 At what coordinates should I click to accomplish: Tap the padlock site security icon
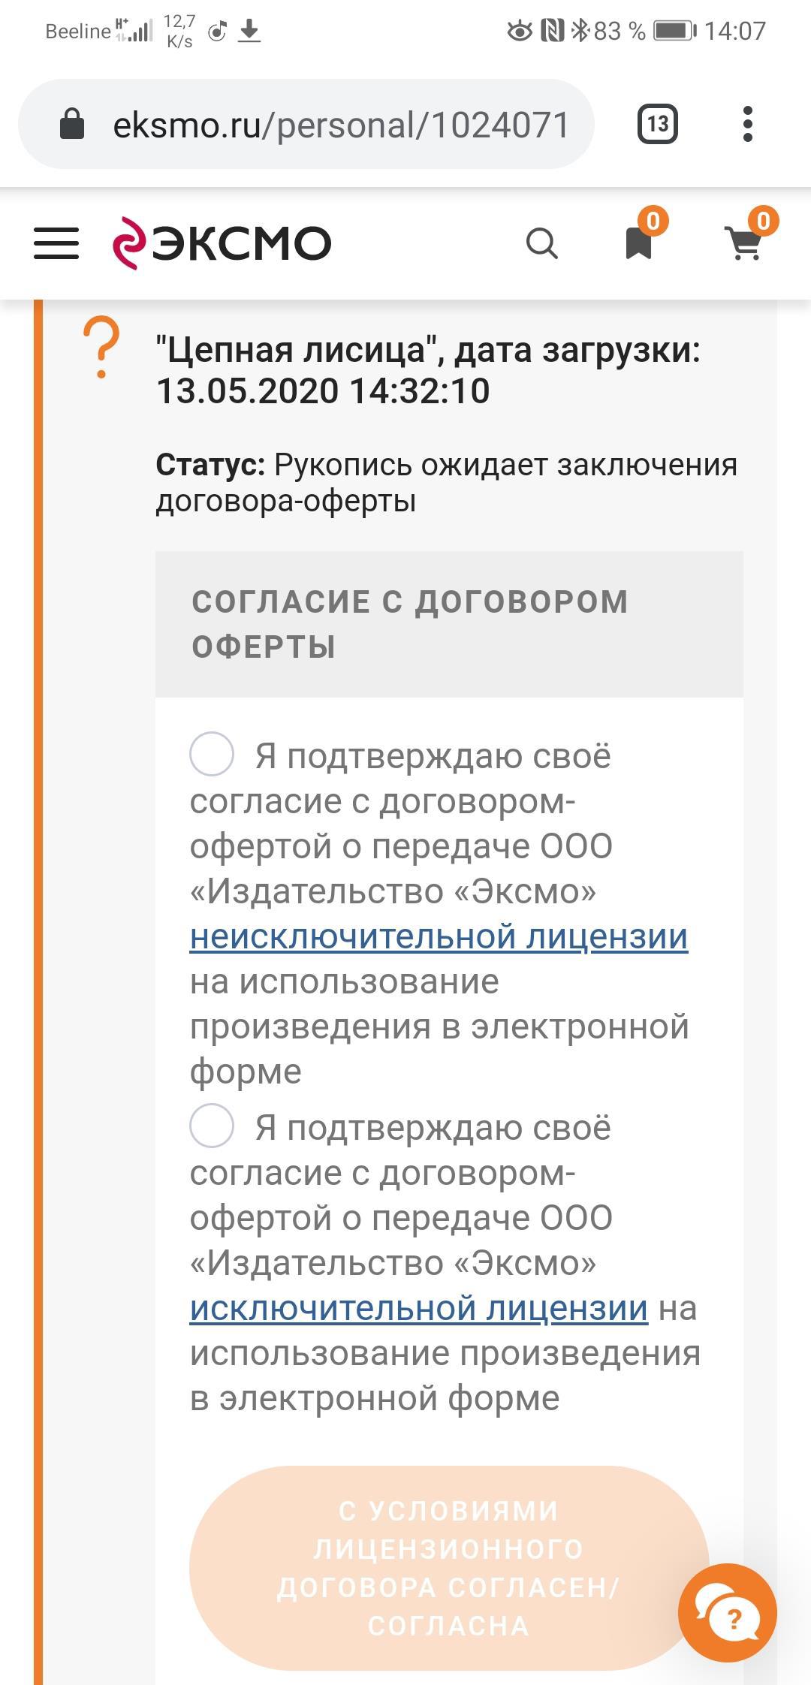(x=72, y=124)
